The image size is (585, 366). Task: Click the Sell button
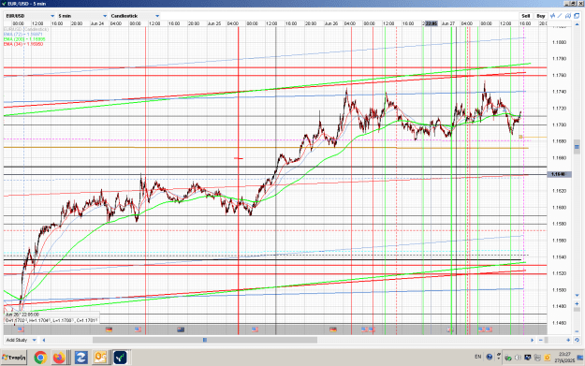click(x=526, y=16)
